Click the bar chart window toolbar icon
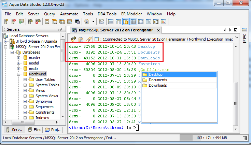This screenshot has height=145, width=251. tap(164, 21)
